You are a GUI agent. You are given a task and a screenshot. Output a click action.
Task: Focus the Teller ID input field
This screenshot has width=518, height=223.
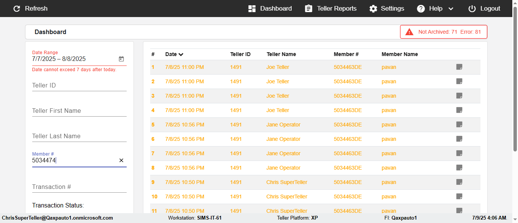pyautogui.click(x=79, y=86)
